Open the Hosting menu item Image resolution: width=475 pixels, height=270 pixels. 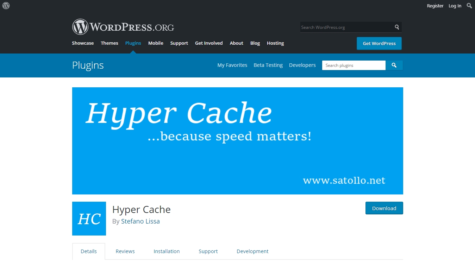[275, 43]
